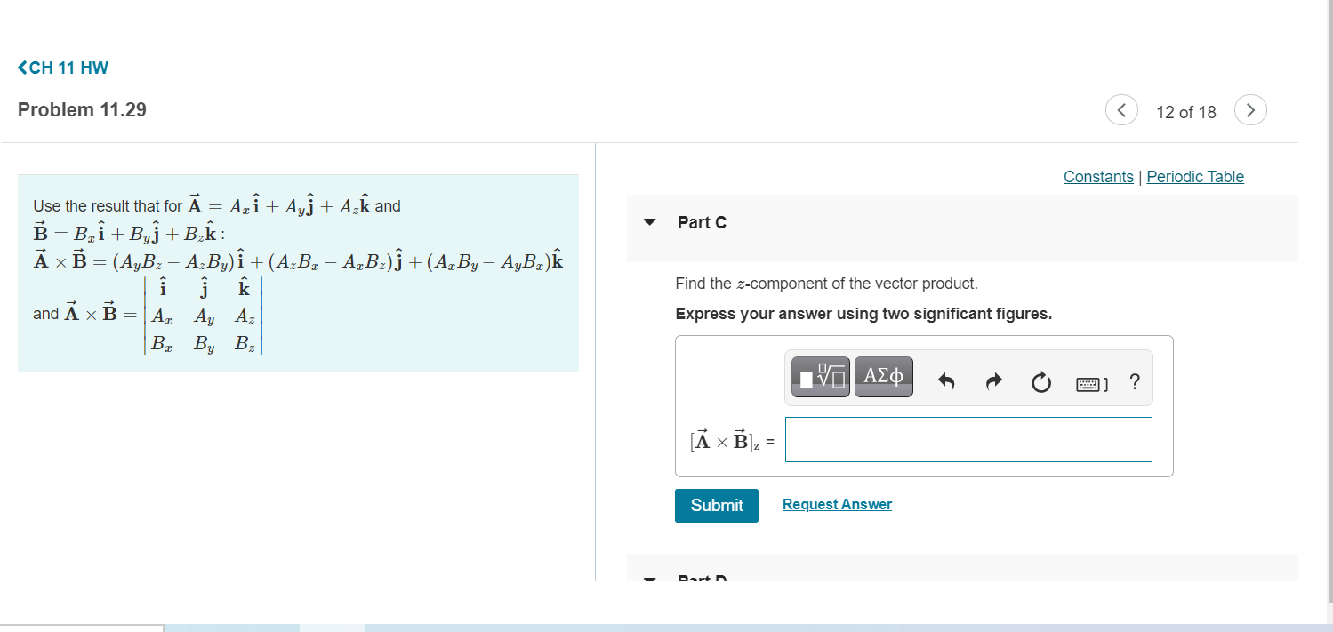This screenshot has width=1333, height=632.
Task: Open the math templates palette icon
Action: pos(819,376)
